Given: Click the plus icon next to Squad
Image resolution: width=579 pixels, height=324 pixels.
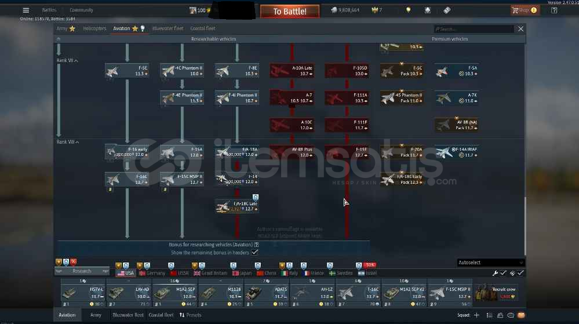Looking at the screenshot, I should (x=476, y=315).
